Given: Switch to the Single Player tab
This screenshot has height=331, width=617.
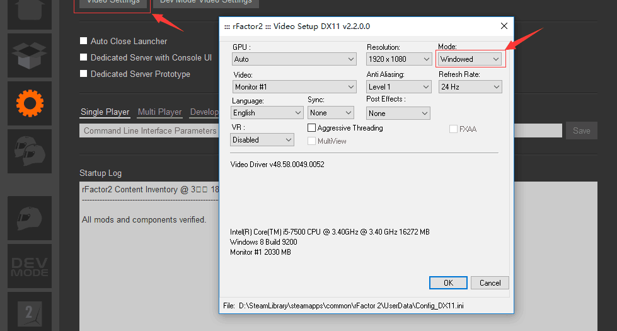Looking at the screenshot, I should point(105,112).
